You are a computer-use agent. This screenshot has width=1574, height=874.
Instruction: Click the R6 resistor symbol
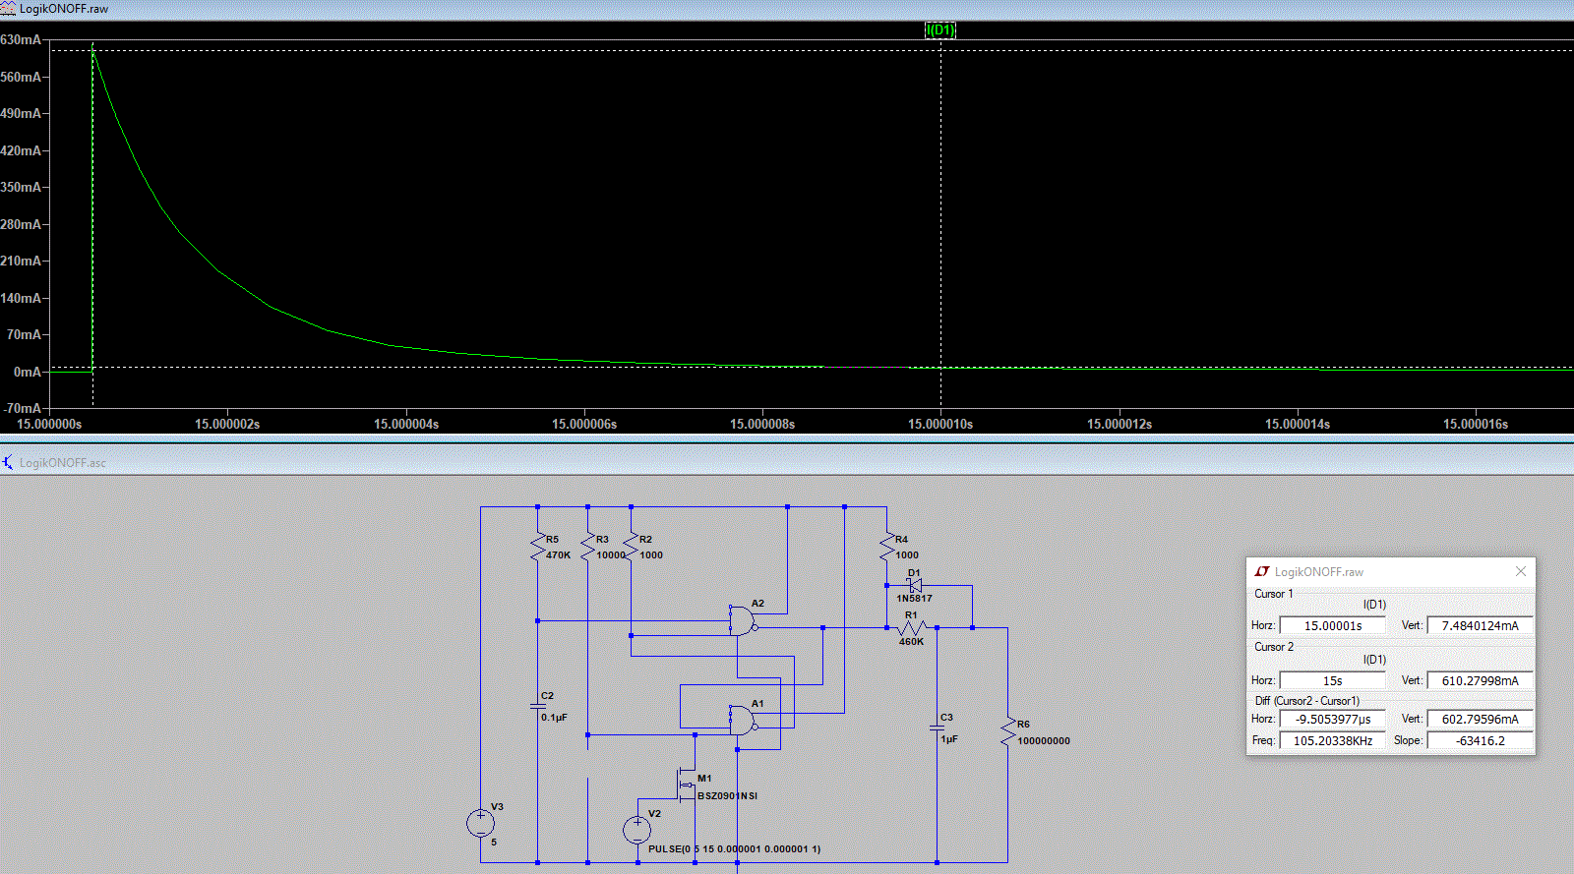pyautogui.click(x=1007, y=732)
